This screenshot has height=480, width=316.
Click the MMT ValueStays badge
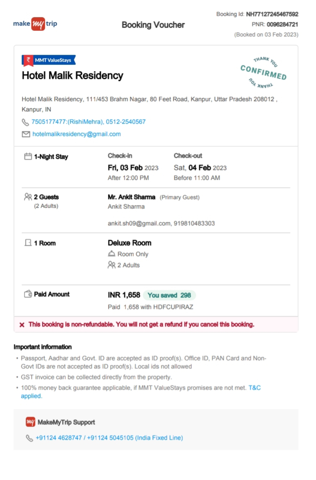[49, 60]
